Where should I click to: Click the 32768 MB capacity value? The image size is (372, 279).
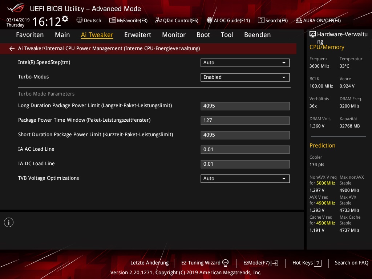(x=349, y=126)
